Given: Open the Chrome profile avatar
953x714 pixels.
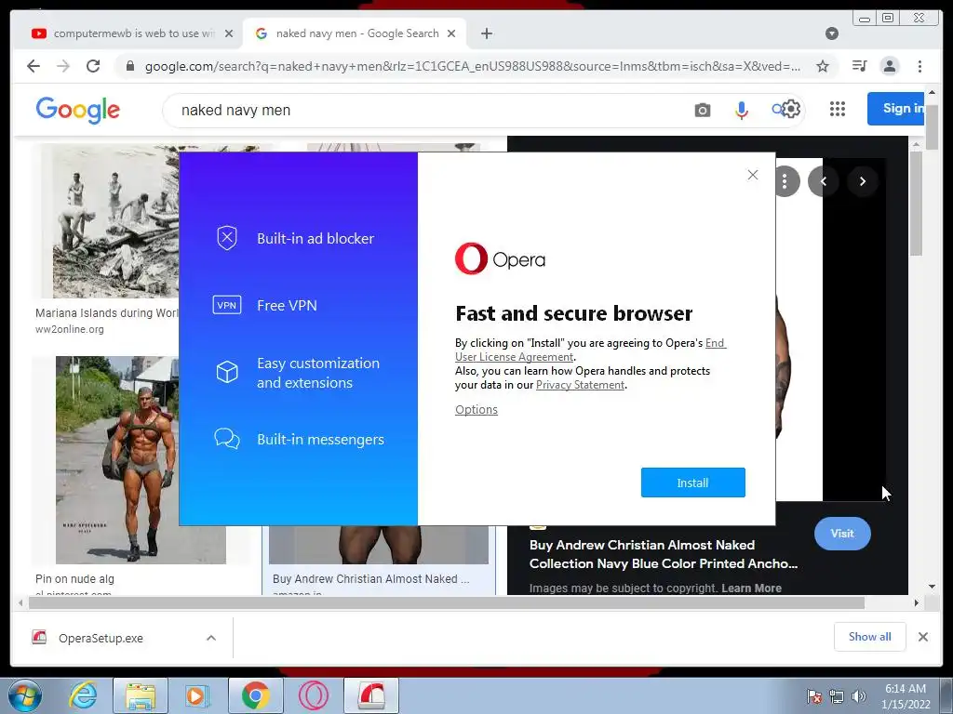Looking at the screenshot, I should pyautogui.click(x=889, y=66).
